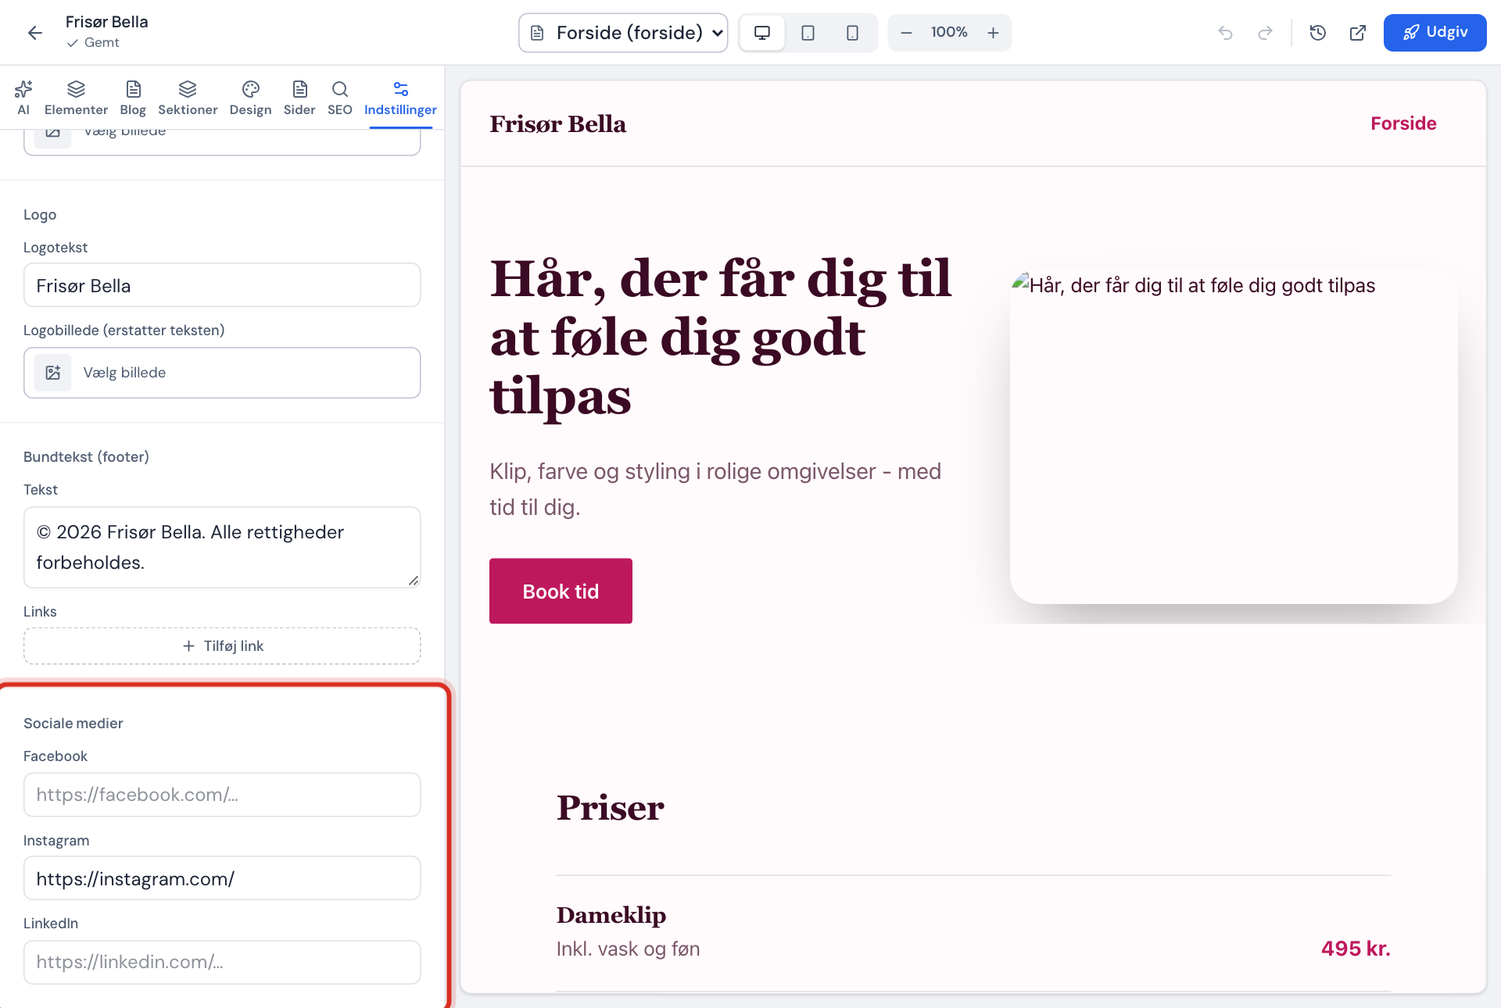Click the Instagram URL field
The image size is (1501, 1008).
pyautogui.click(x=222, y=878)
